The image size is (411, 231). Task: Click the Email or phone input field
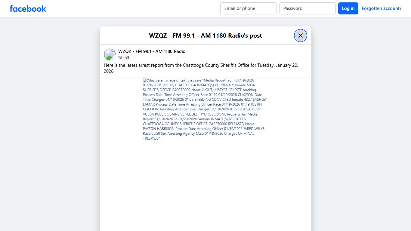click(248, 8)
